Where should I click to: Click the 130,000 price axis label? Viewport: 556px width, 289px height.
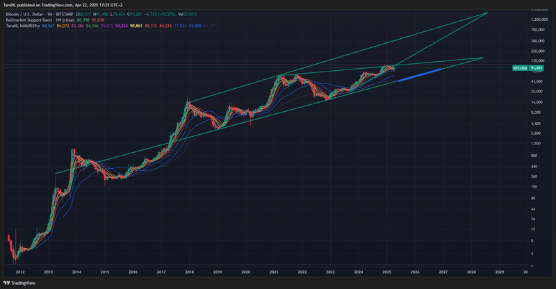(537, 61)
